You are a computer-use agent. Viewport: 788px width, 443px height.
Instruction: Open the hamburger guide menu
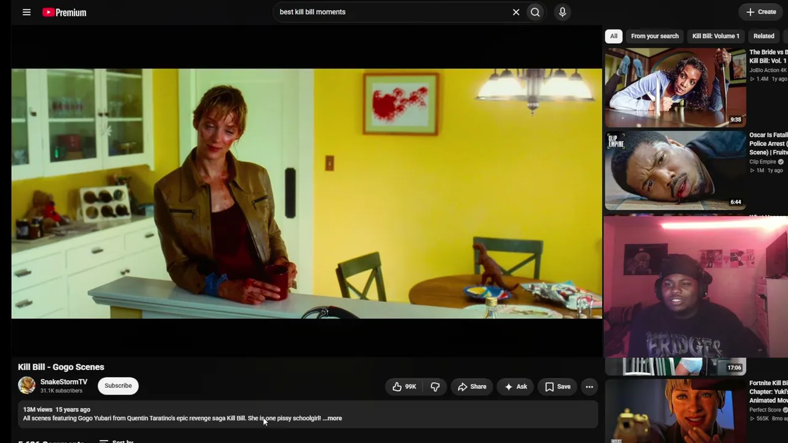(x=26, y=12)
